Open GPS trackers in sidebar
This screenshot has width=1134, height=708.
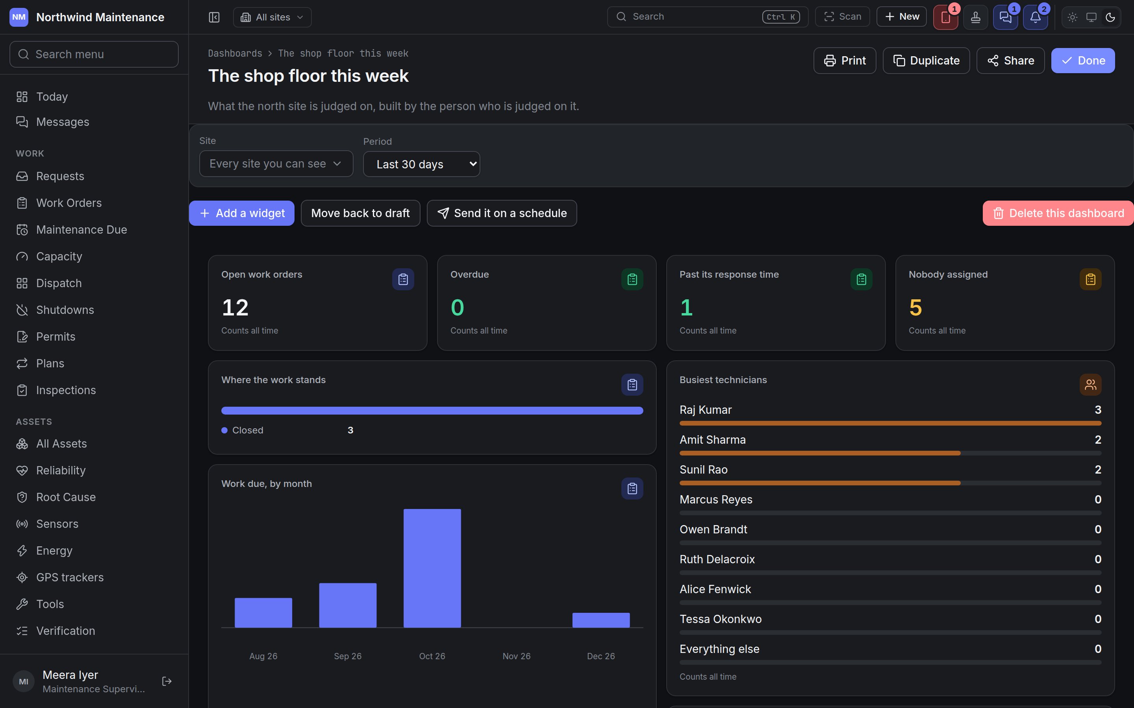click(x=94, y=577)
